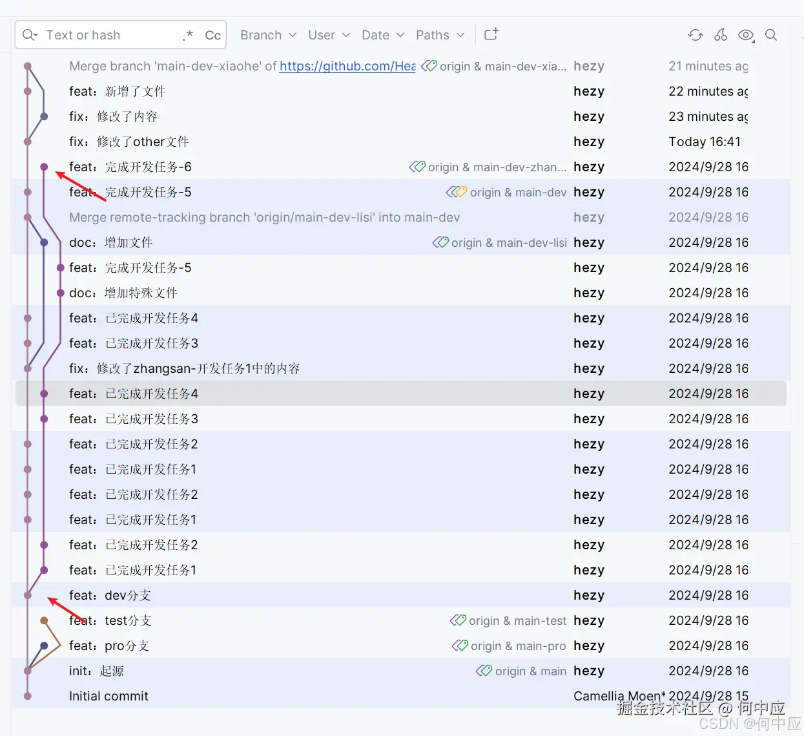This screenshot has width=804, height=736.
Task: Open the View Options eye icon
Action: [x=746, y=36]
